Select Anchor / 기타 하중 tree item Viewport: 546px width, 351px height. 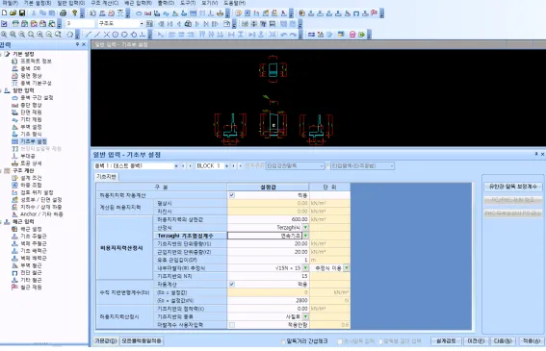point(41,214)
